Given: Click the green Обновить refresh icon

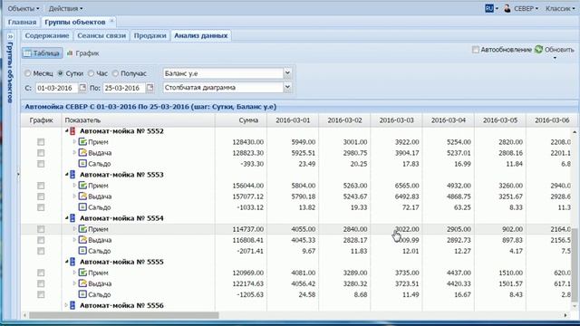Looking at the screenshot, I should (538, 49).
